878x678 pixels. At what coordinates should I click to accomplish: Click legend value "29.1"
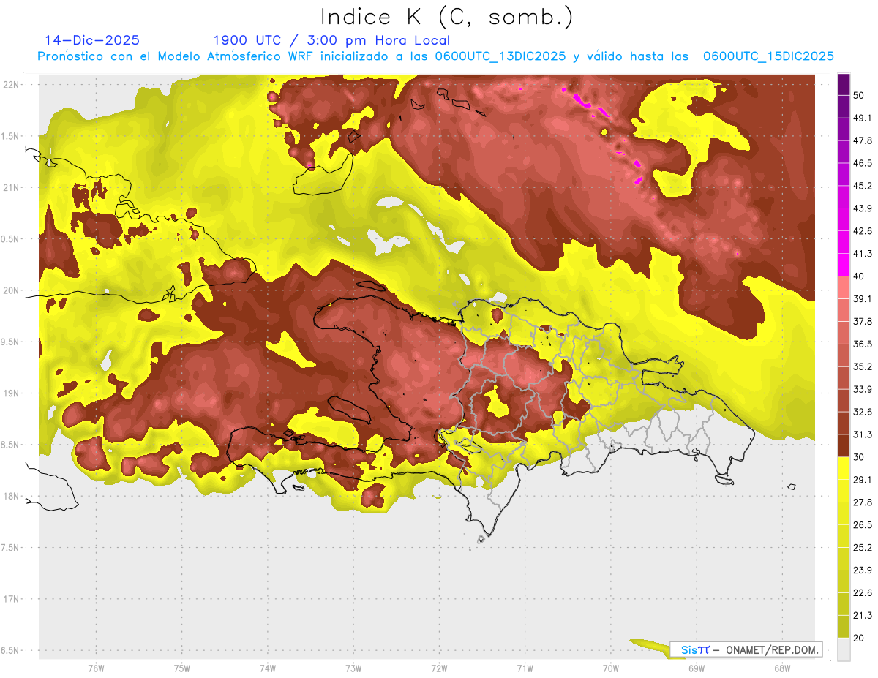click(863, 480)
